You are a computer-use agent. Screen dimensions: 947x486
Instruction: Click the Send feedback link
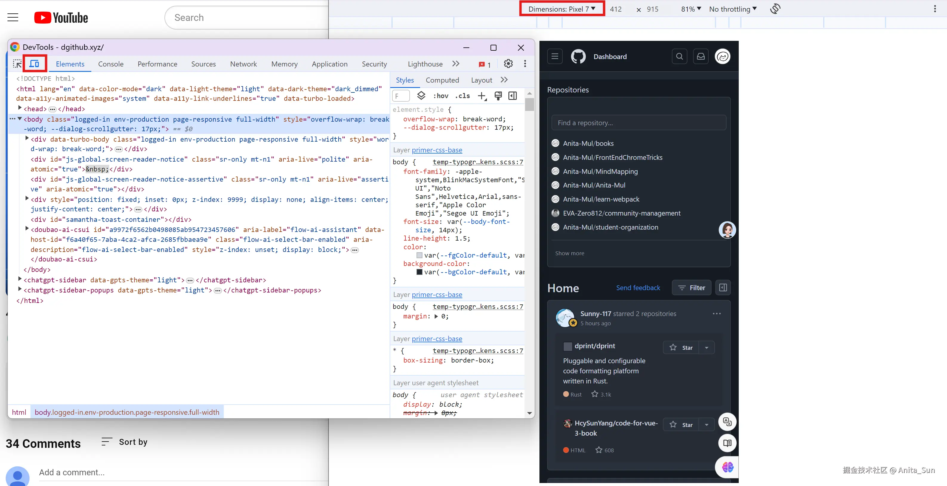(638, 288)
